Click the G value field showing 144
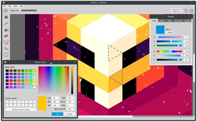The width and height of the screenshot is (197, 122). [x=186, y=41]
